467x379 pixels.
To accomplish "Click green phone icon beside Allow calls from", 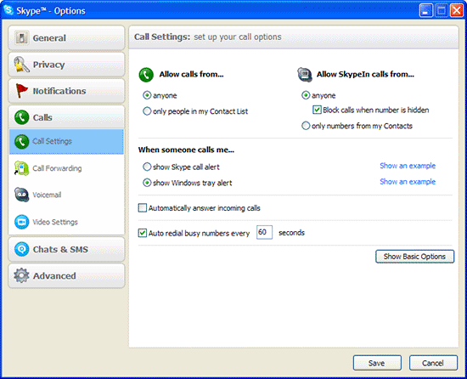I will click(x=146, y=75).
